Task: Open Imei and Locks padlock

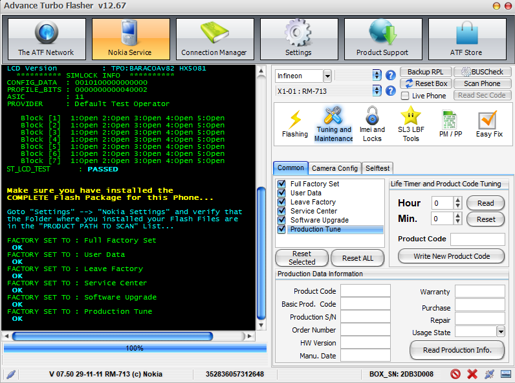Action: [372, 124]
